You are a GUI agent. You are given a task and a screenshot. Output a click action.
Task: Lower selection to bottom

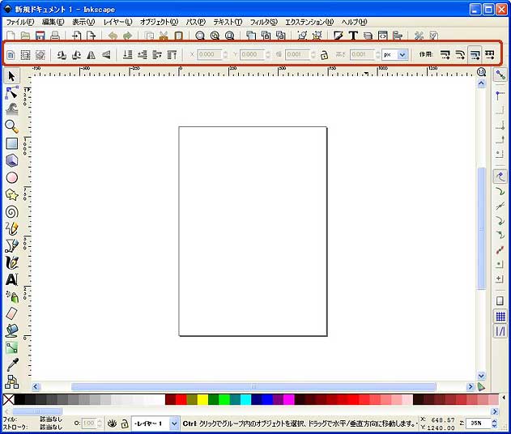127,55
